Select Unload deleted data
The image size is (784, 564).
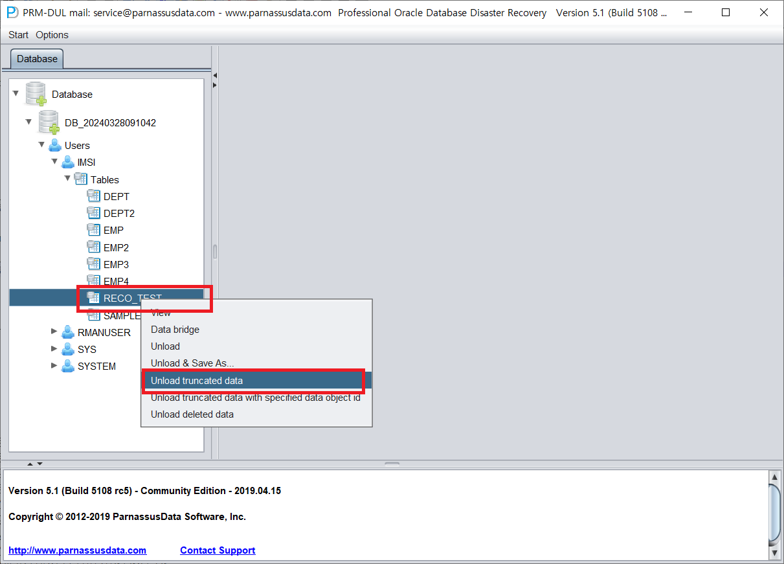tap(256, 414)
